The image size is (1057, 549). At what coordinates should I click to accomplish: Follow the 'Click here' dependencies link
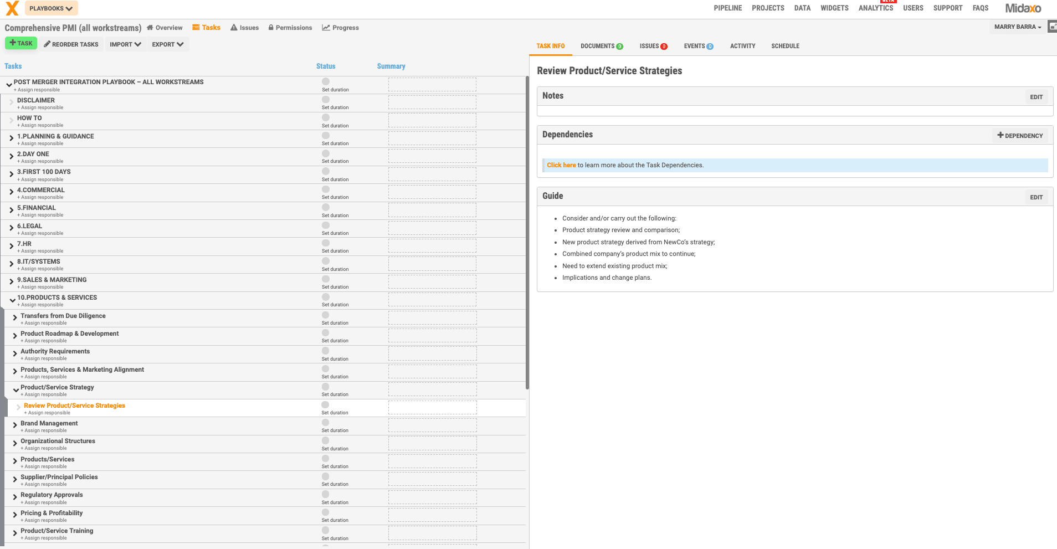click(561, 165)
